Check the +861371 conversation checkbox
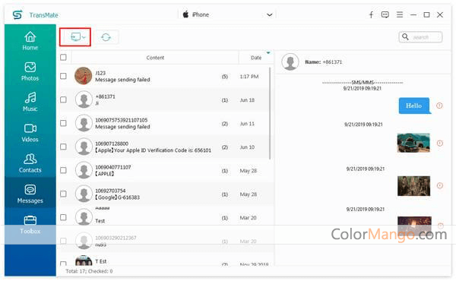 (x=63, y=99)
